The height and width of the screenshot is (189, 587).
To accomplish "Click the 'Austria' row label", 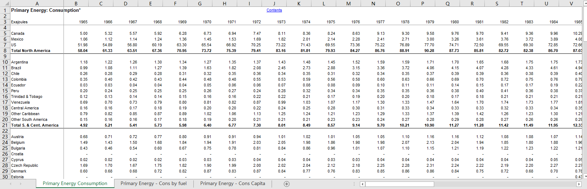I will point(17,137).
